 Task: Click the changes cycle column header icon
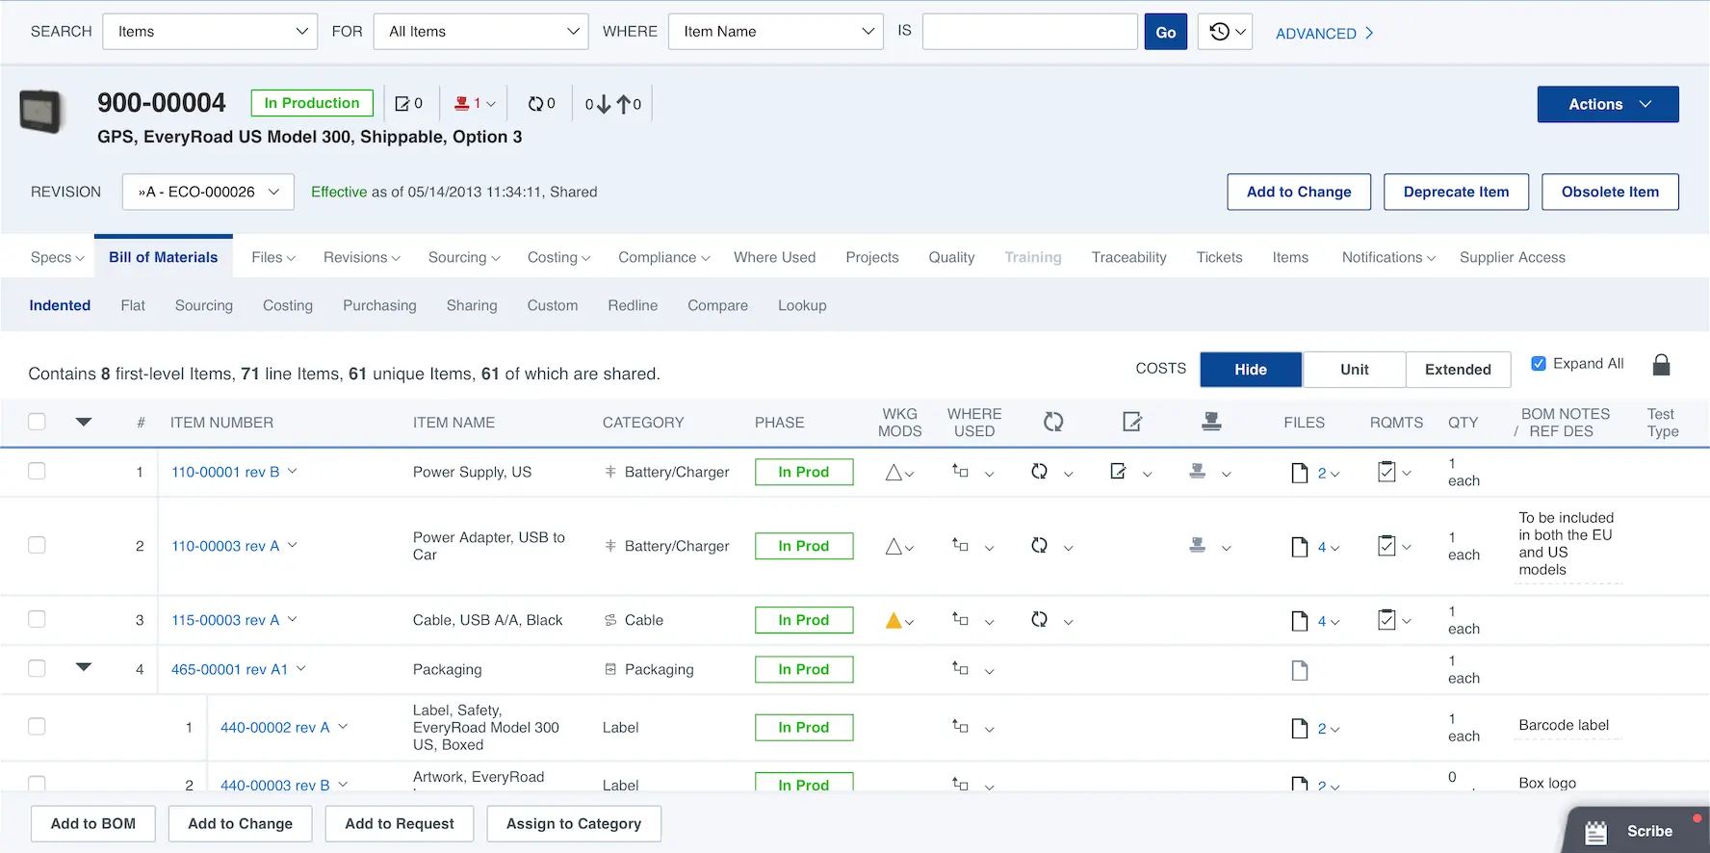tap(1053, 422)
